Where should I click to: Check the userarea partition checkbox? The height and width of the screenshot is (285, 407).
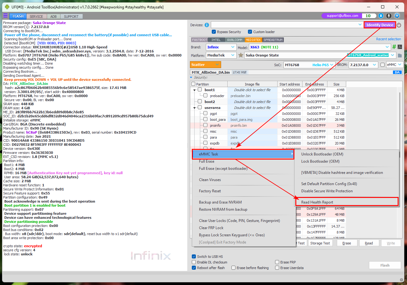[x=200, y=108]
